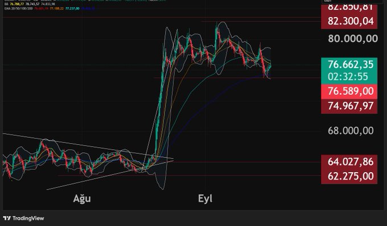The height and width of the screenshot is (226, 387).
Task: Click the Eyl month label on time axis
Action: tap(205, 198)
